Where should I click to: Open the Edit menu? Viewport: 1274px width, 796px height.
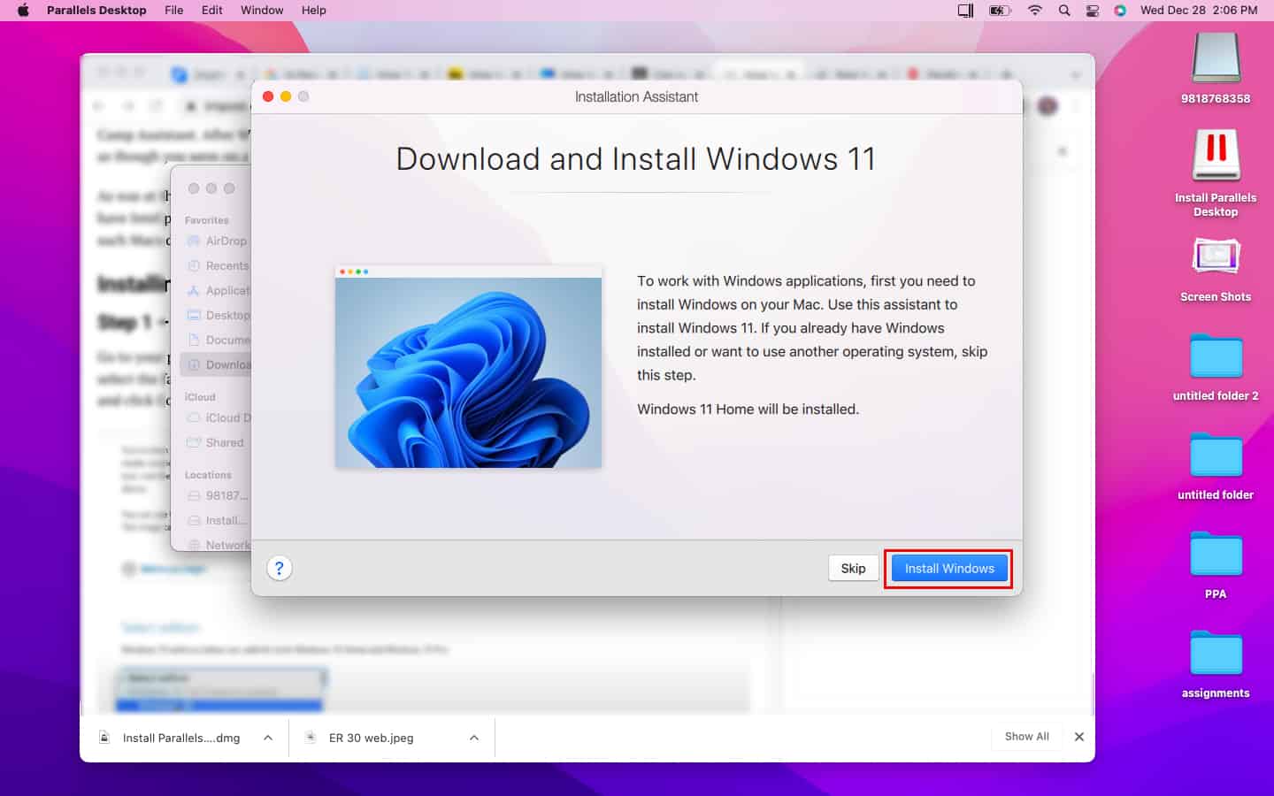click(212, 10)
